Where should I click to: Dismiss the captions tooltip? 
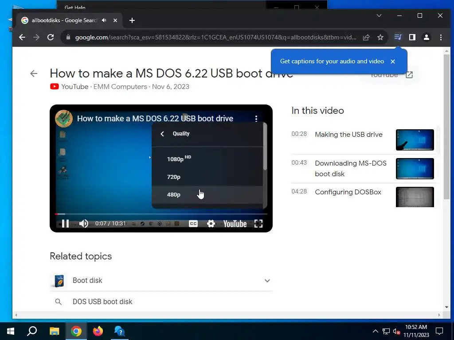(x=393, y=61)
